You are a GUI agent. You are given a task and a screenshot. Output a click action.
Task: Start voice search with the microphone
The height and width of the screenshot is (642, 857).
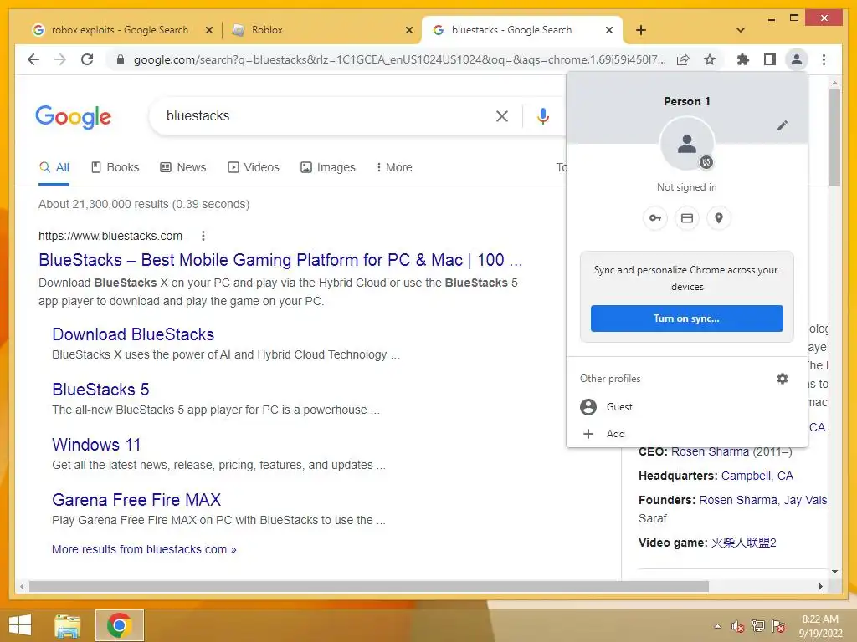click(x=542, y=115)
